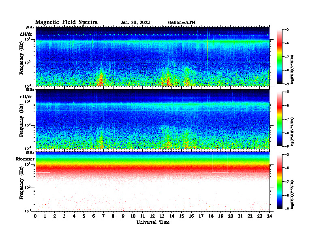Viewport: 321px width, 248px height.
Task: Click the "Universal Time" axis title
Action: point(153,222)
